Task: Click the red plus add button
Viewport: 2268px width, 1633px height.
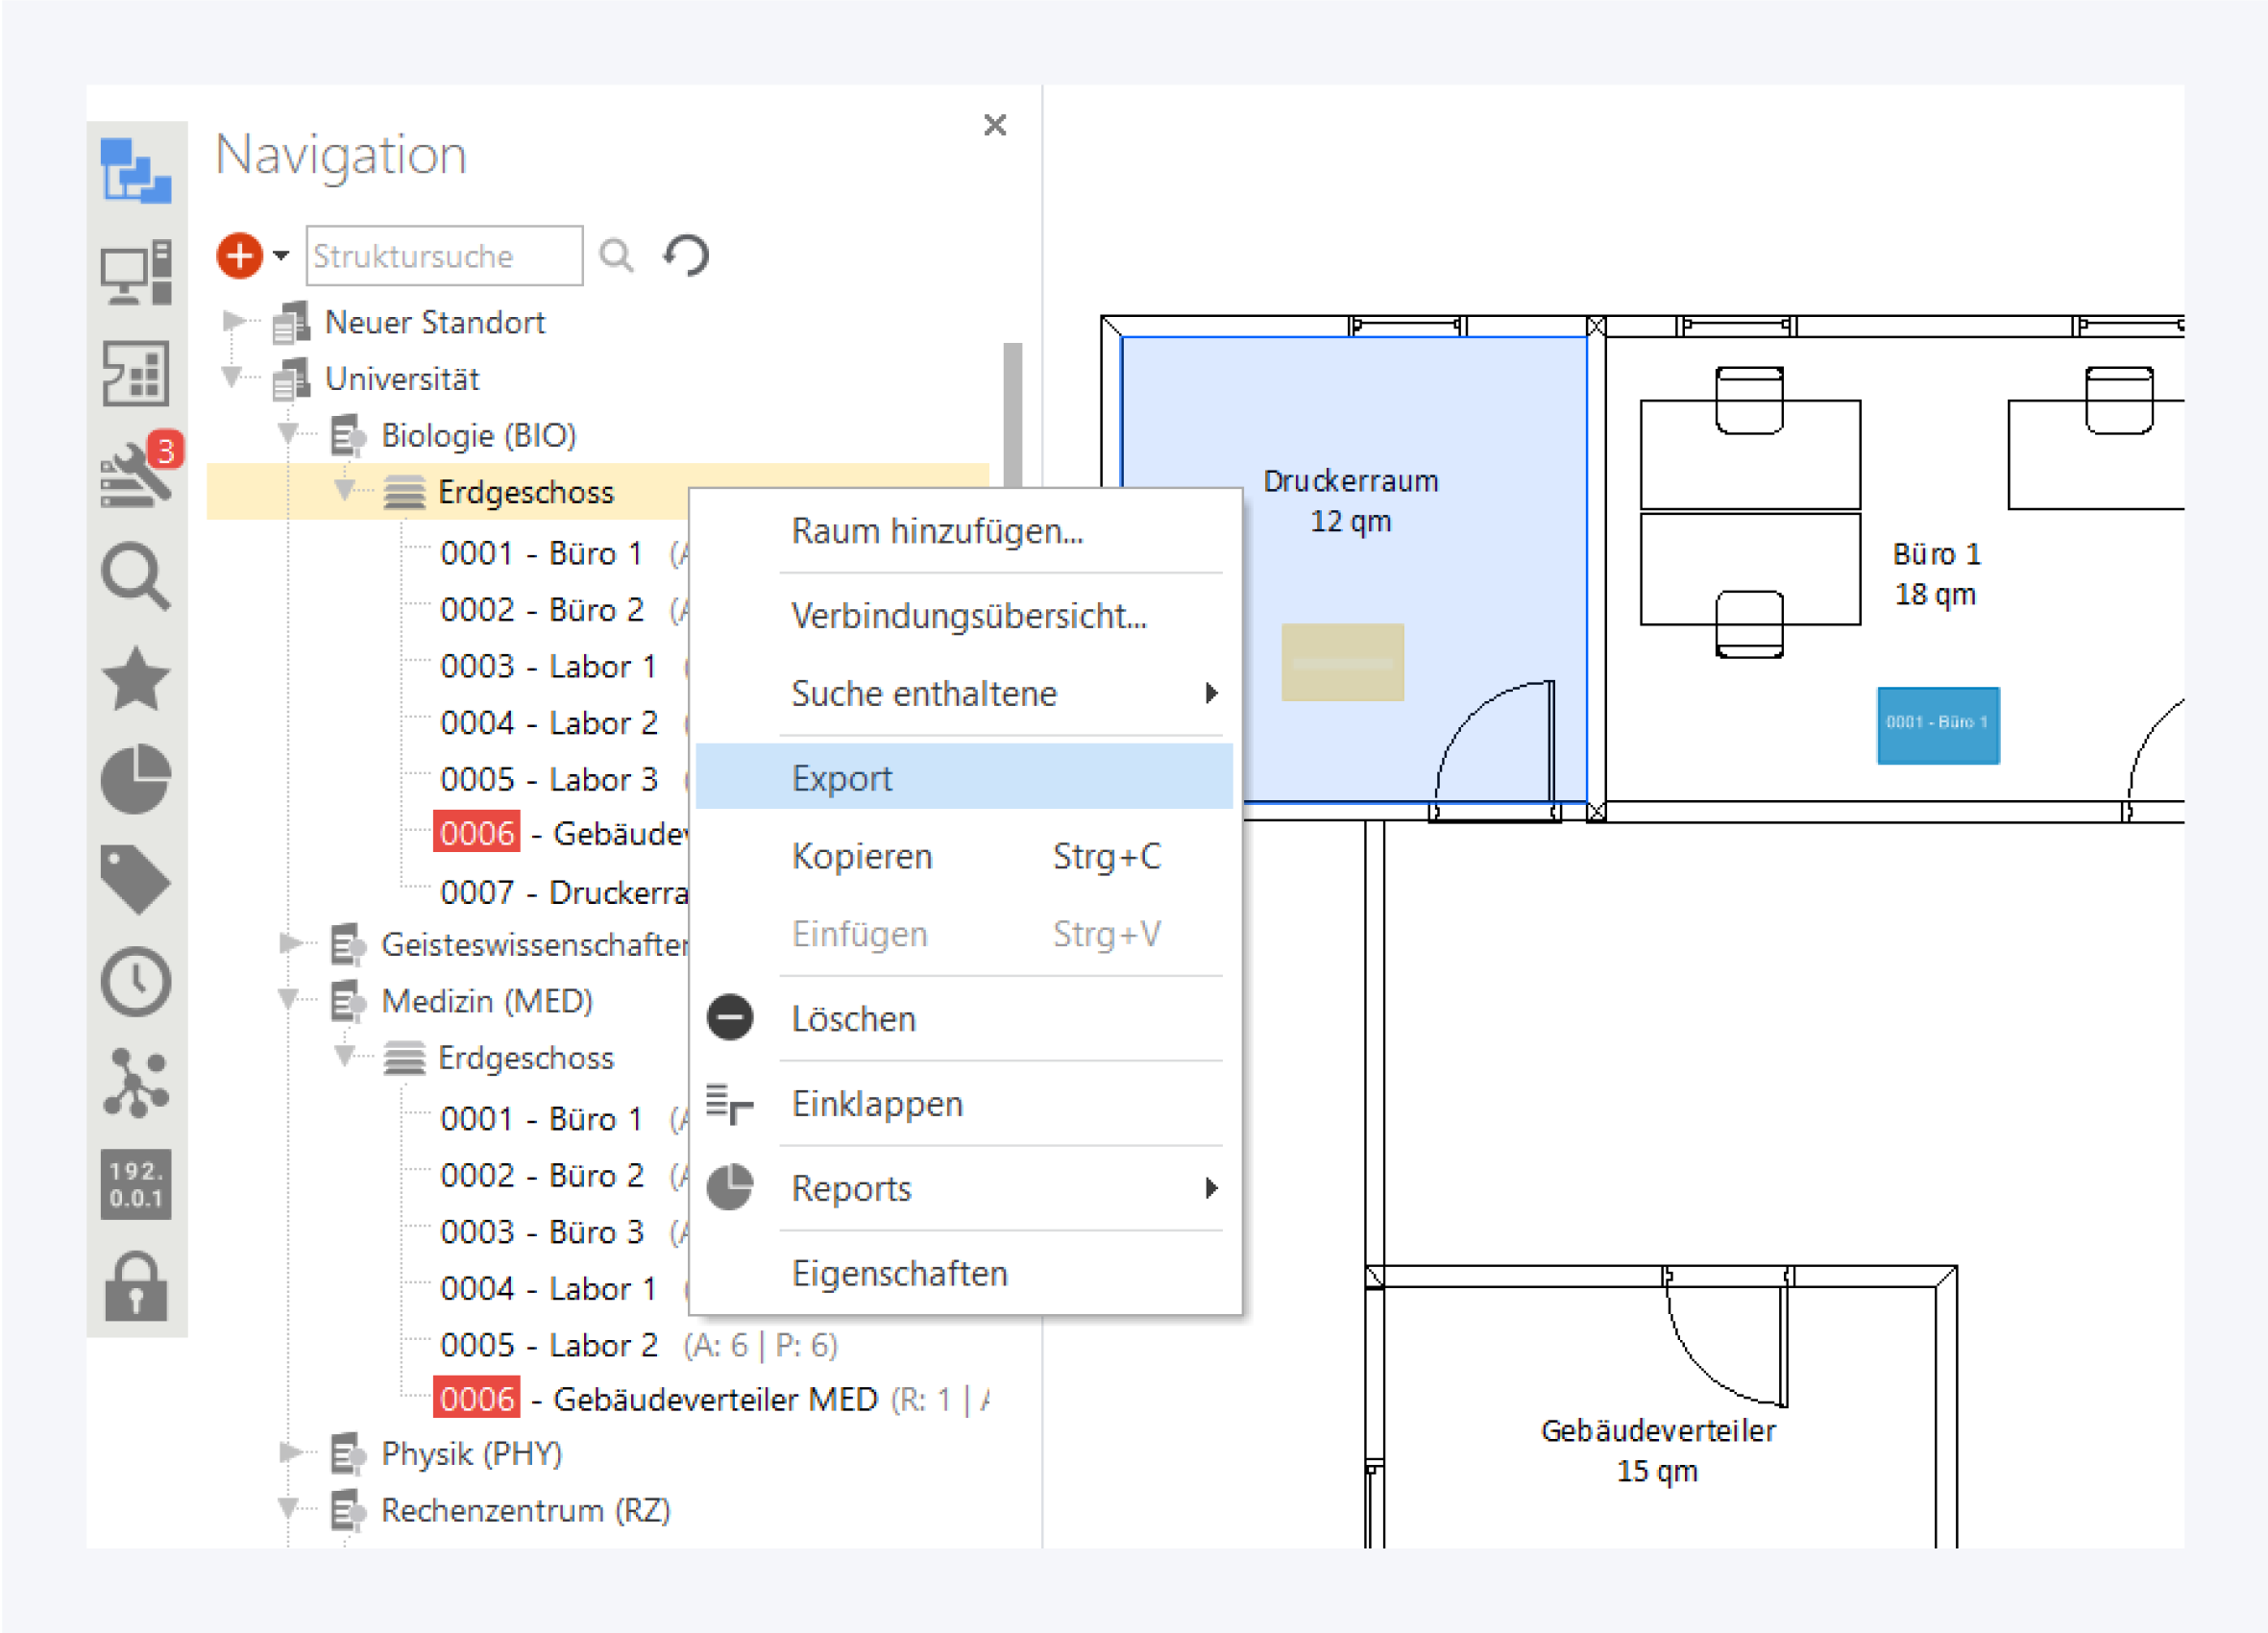Action: (239, 255)
